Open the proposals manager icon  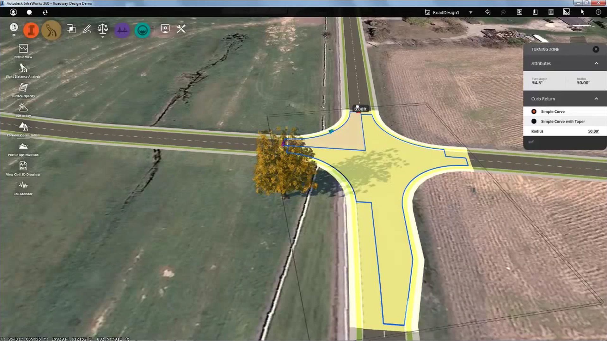point(519,12)
